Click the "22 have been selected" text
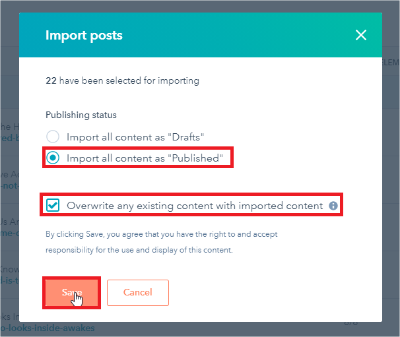This screenshot has width=400, height=337. (122, 81)
